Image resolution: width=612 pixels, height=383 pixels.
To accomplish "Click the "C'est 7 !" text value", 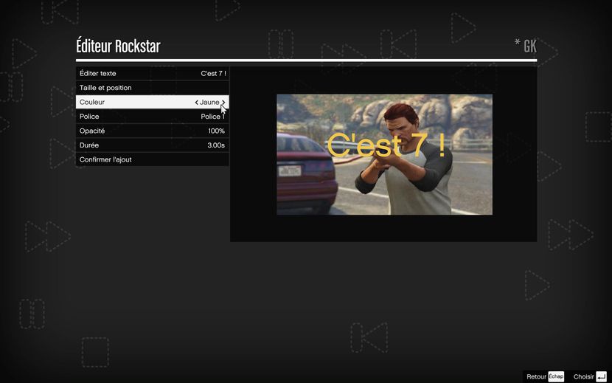I will point(214,74).
